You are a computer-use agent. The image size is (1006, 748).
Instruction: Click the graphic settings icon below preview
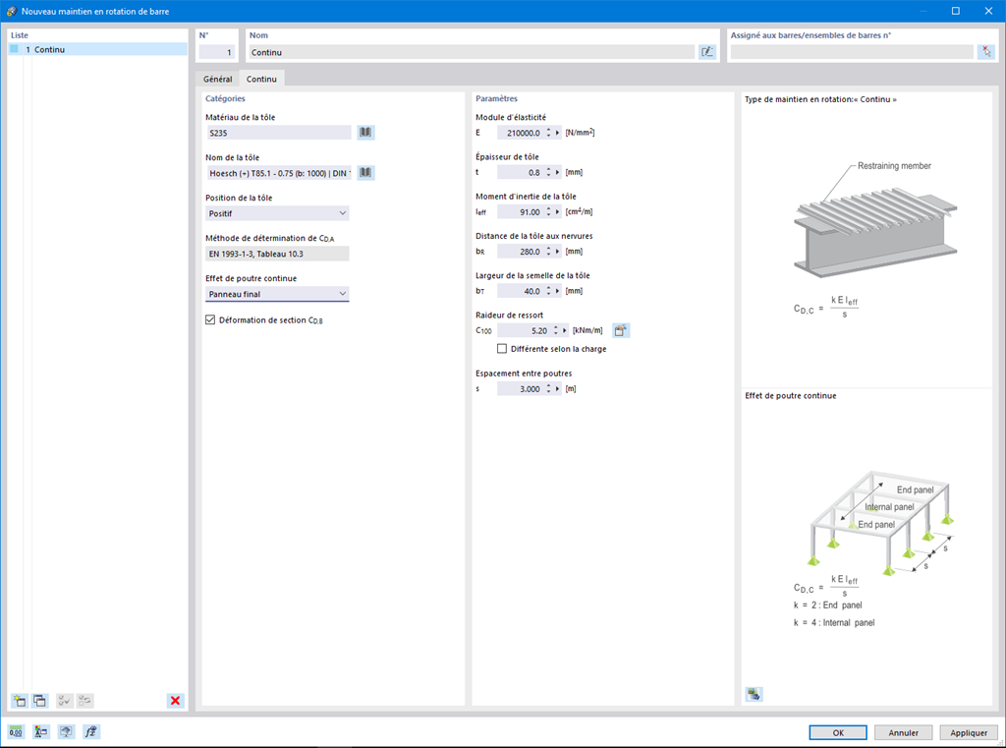pos(754,694)
